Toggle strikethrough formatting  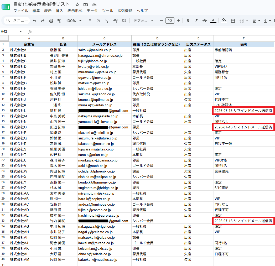coord(205,21)
